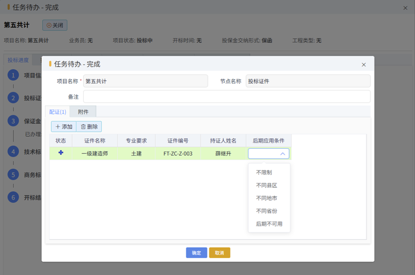Click step 4 circle icon in progress list
Screen dimensions: 415x275
point(13,152)
